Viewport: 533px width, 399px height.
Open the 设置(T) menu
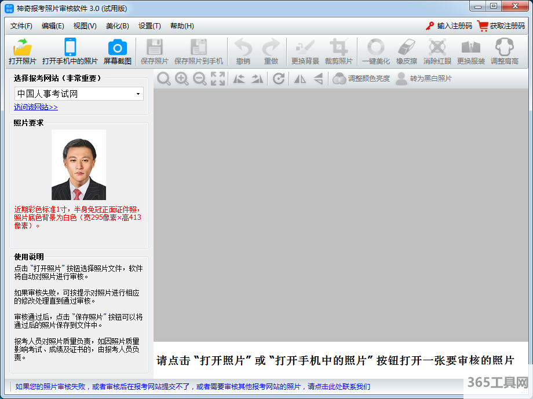click(149, 26)
